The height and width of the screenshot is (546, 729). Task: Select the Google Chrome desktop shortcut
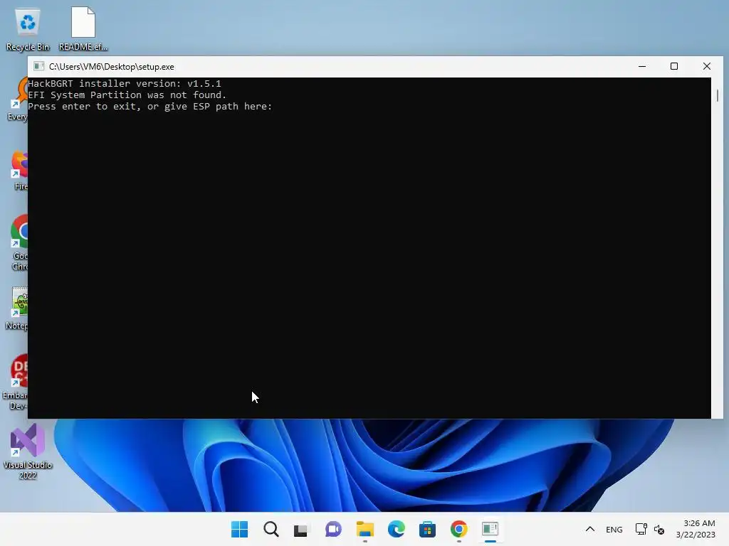click(19, 242)
